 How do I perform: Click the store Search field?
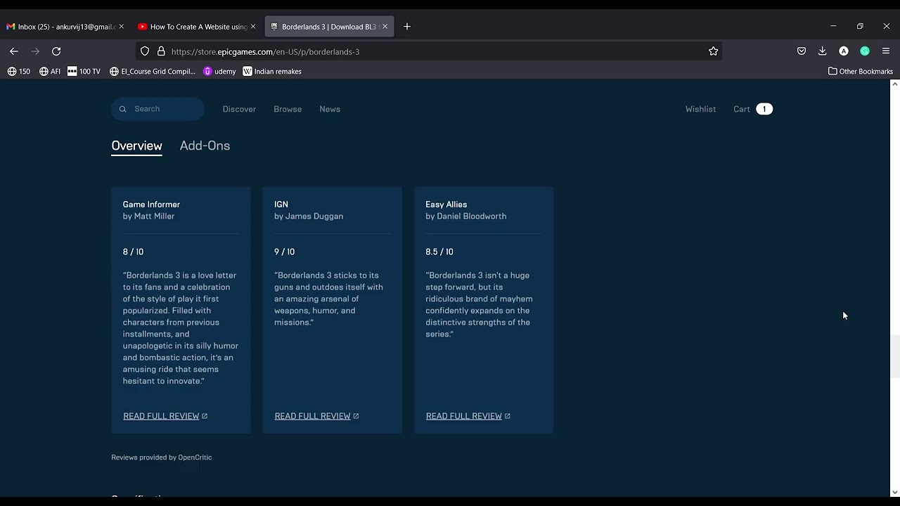point(165,109)
